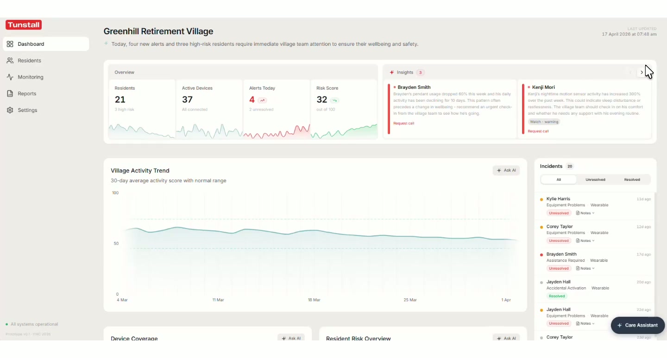The image size is (667, 358).
Task: Open the Dashboard sidebar item
Action: 46,44
